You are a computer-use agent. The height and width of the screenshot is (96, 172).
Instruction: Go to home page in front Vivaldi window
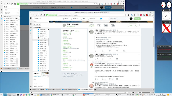click(44, 15)
